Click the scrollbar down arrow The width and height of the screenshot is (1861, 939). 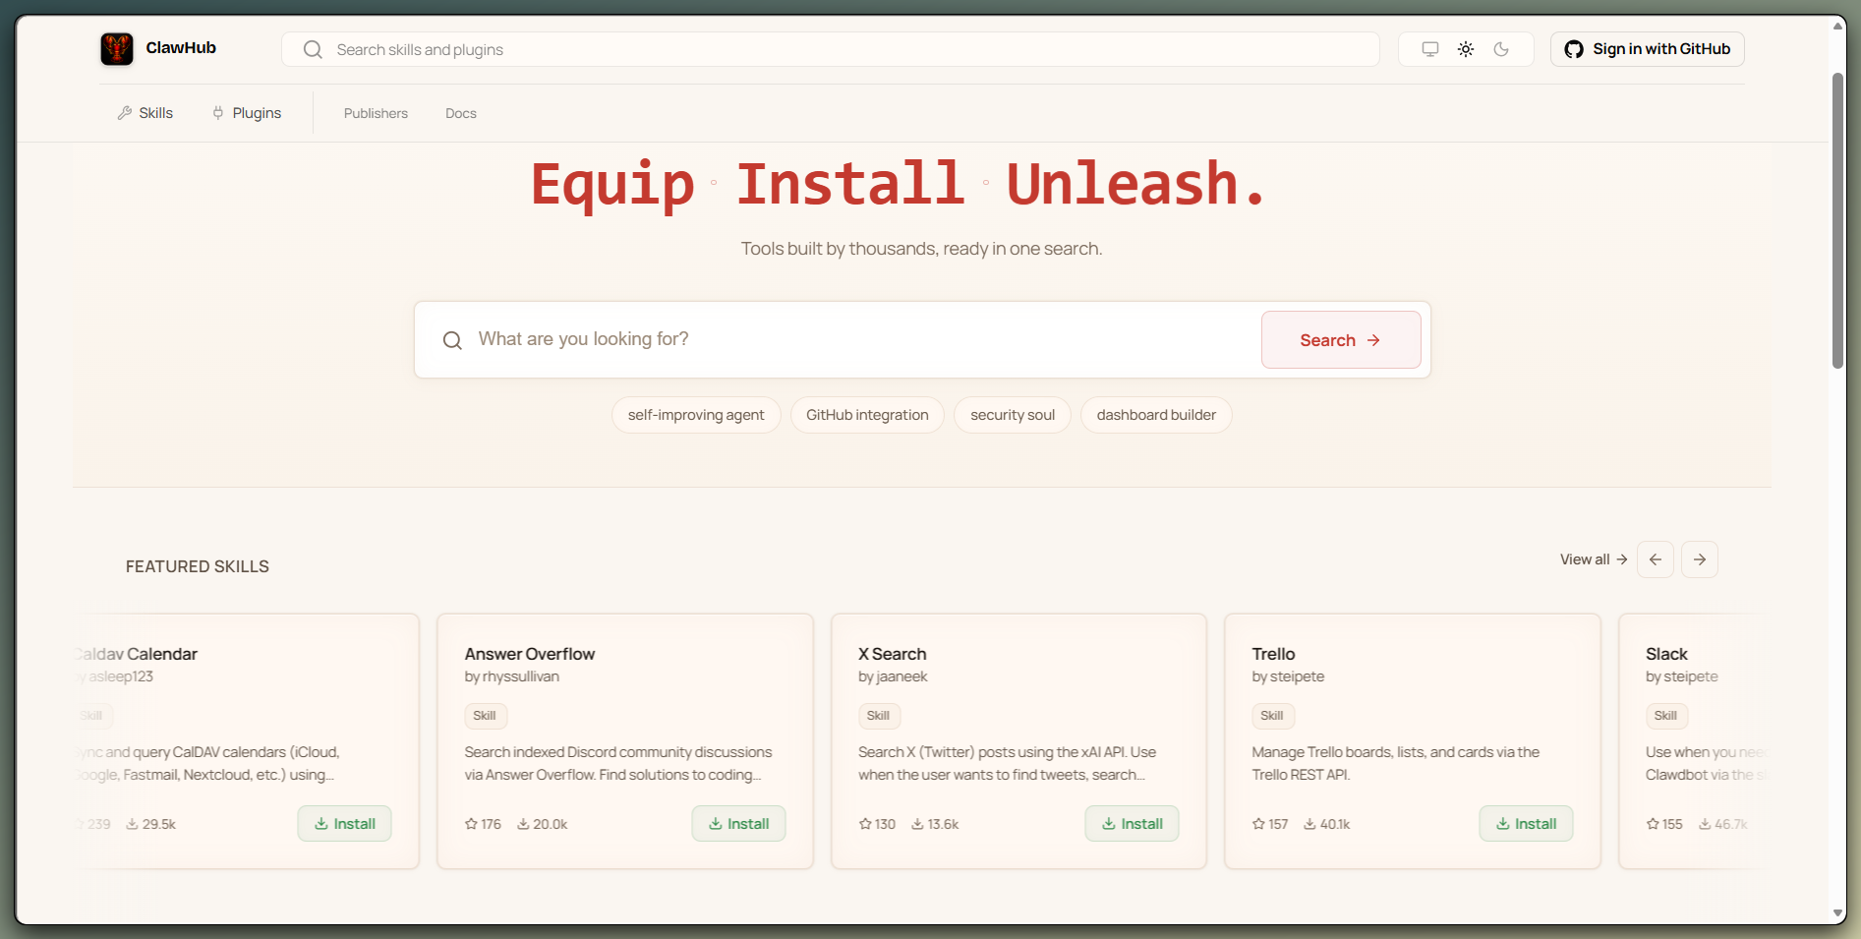(x=1837, y=913)
